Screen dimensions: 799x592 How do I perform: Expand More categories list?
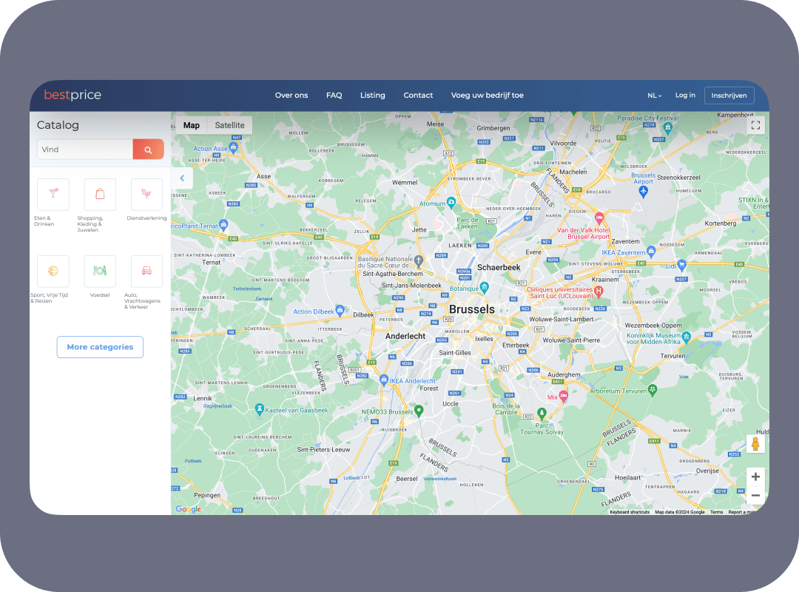pos(100,347)
